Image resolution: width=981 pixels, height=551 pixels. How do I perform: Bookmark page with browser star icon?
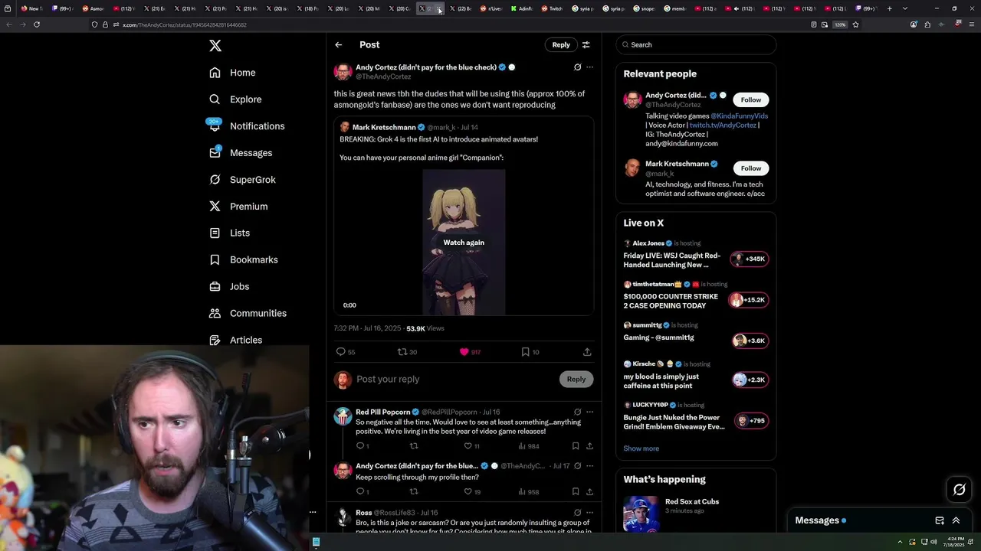pyautogui.click(x=855, y=24)
